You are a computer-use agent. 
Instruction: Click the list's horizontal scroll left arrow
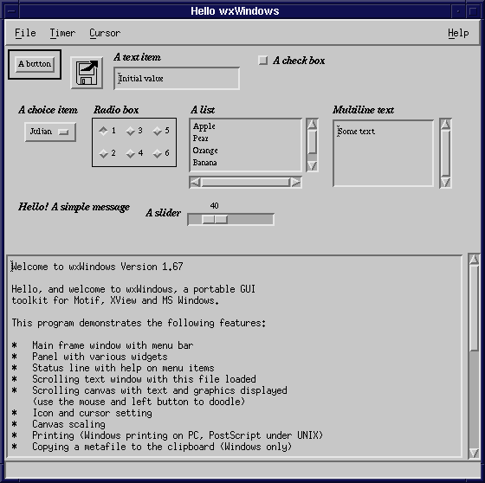pos(196,183)
